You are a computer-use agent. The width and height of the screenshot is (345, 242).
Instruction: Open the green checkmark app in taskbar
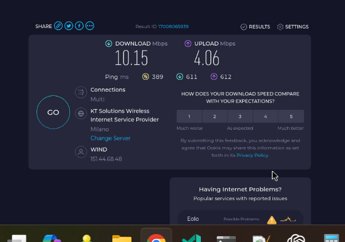point(191,238)
